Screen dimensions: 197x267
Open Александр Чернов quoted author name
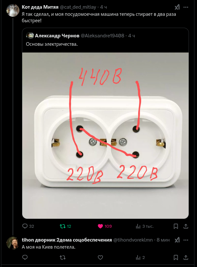[x=57, y=36]
